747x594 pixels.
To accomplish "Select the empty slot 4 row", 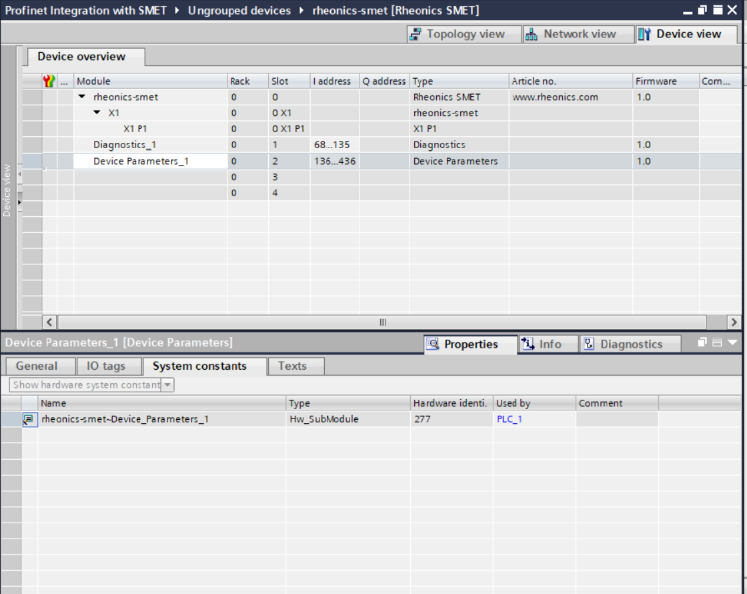I will coord(382,193).
